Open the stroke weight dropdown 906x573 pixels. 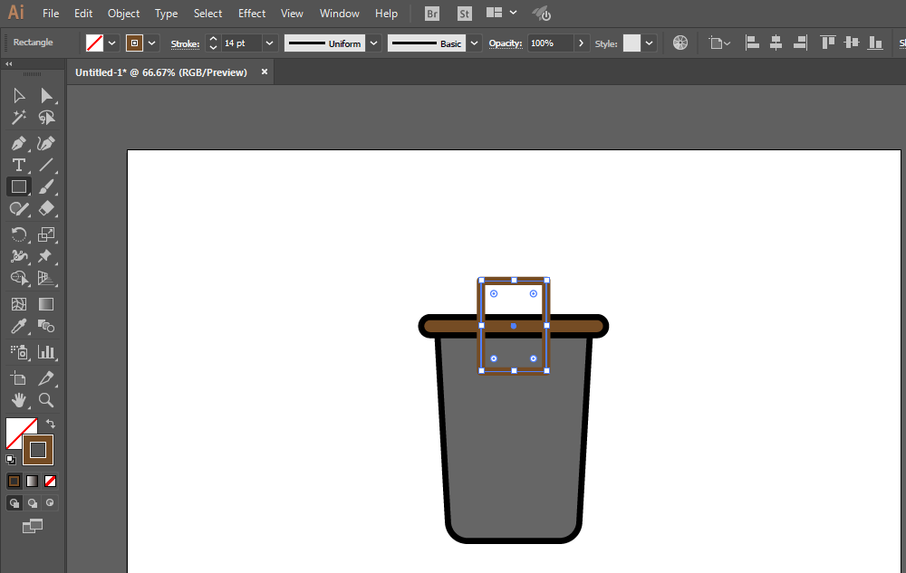[269, 43]
